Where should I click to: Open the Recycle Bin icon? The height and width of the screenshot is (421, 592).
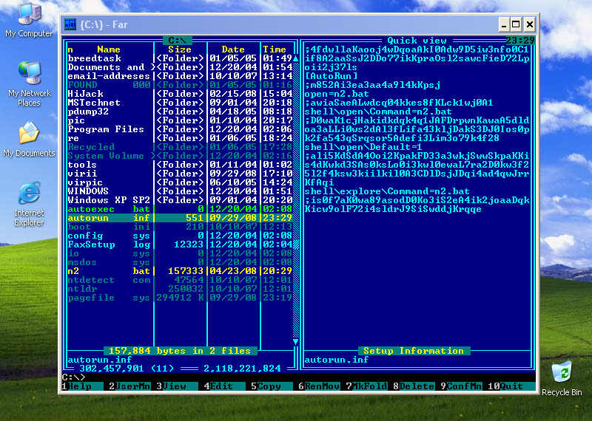click(x=562, y=378)
